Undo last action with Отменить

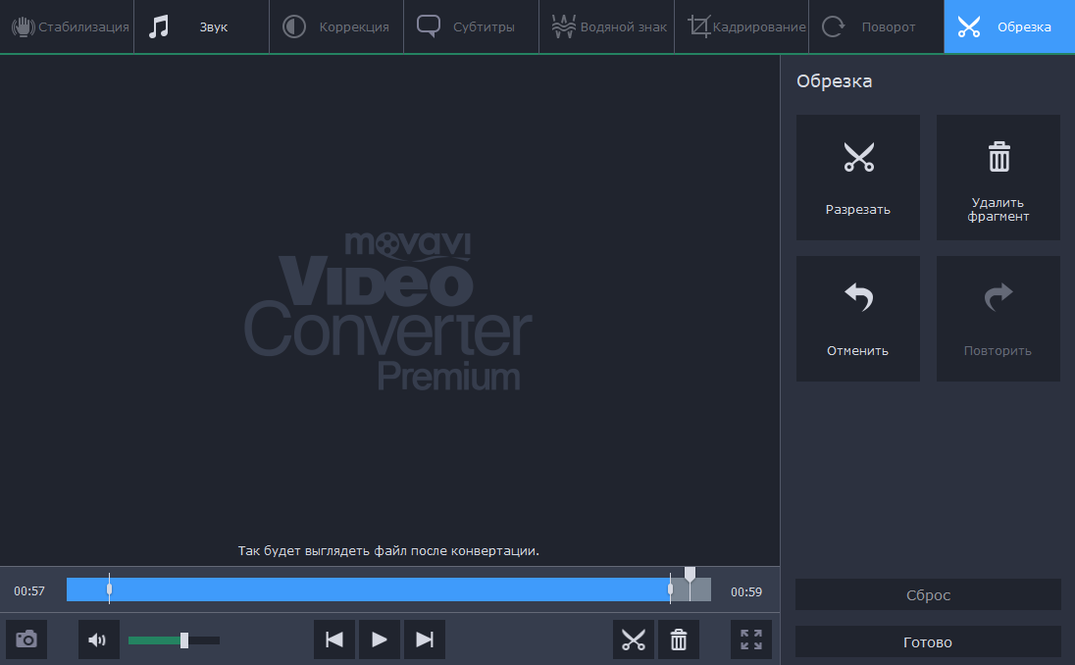857,319
